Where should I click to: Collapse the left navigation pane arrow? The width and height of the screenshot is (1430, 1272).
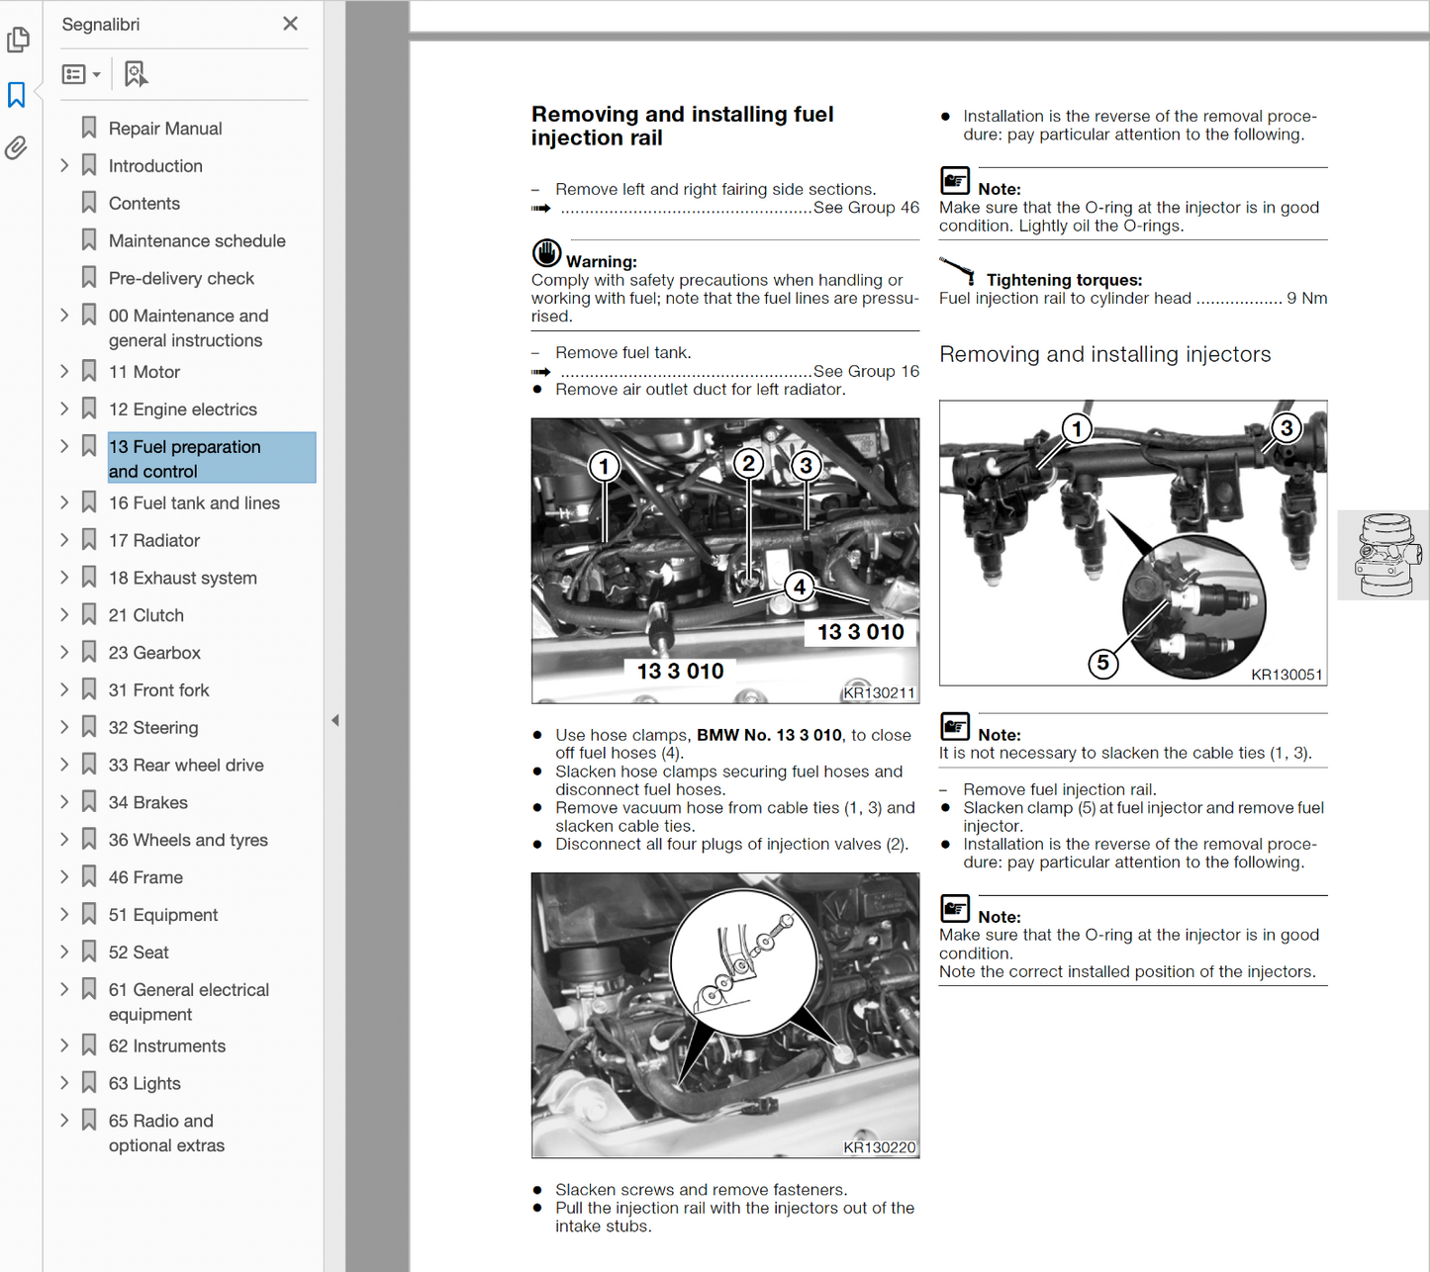coord(334,720)
